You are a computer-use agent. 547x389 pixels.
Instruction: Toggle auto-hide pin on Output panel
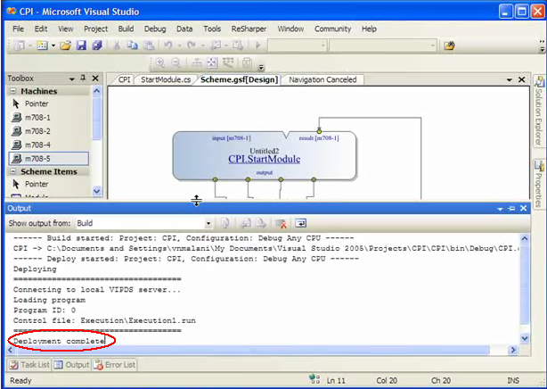(x=510, y=208)
